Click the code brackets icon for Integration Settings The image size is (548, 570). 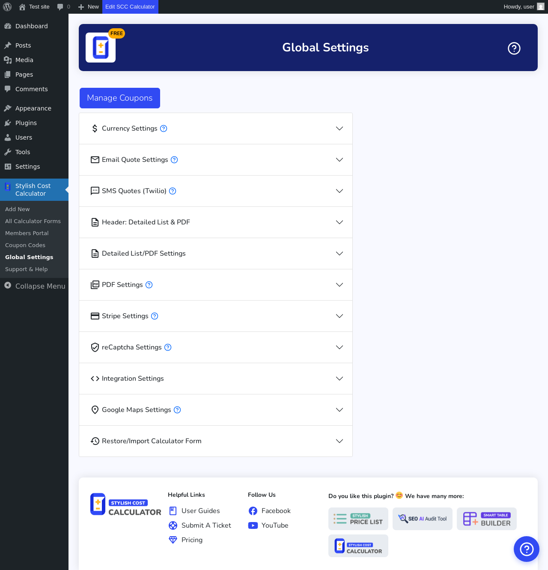pos(95,379)
